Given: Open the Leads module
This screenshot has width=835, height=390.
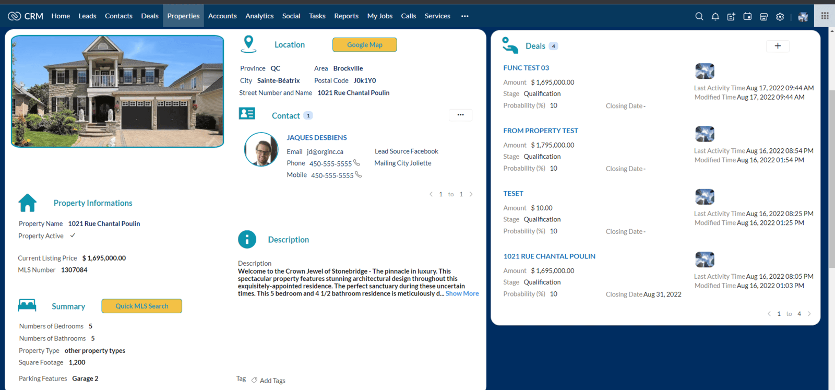Looking at the screenshot, I should tap(87, 16).
